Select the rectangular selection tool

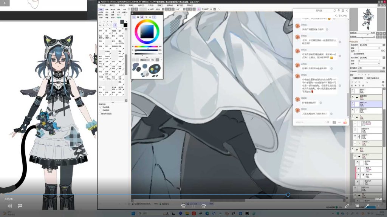coord(100,21)
